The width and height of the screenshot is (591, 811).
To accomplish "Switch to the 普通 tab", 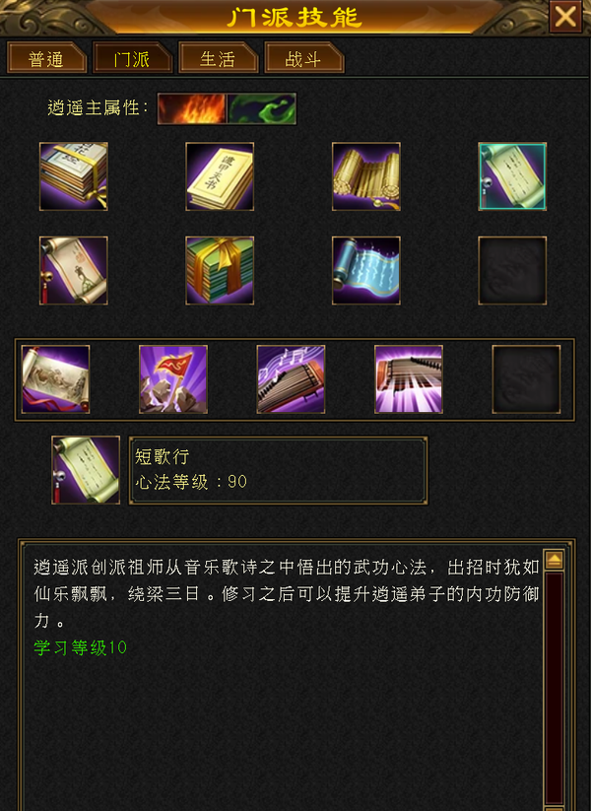I will (x=46, y=57).
